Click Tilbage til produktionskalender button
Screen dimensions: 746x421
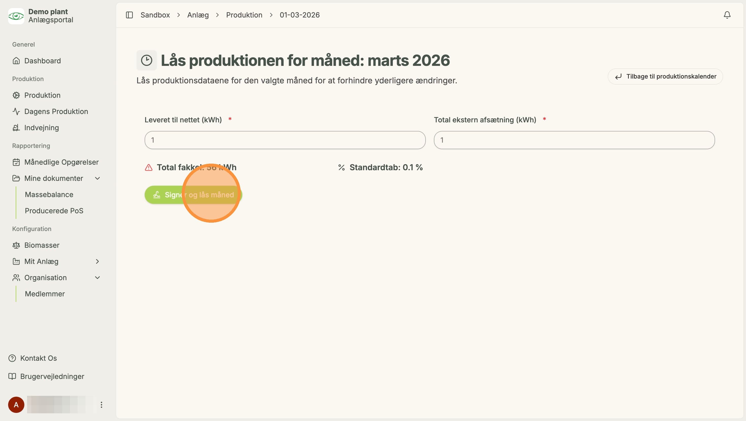pos(665,76)
